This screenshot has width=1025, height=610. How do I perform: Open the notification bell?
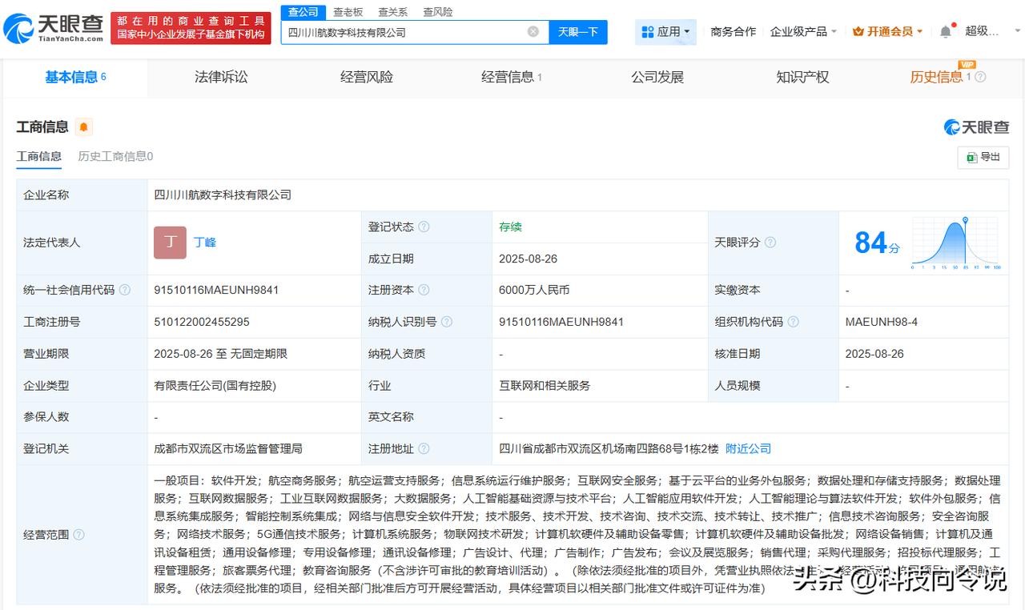point(946,31)
